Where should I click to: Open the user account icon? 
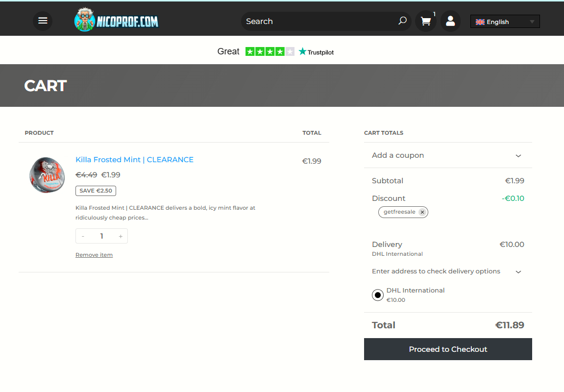450,21
